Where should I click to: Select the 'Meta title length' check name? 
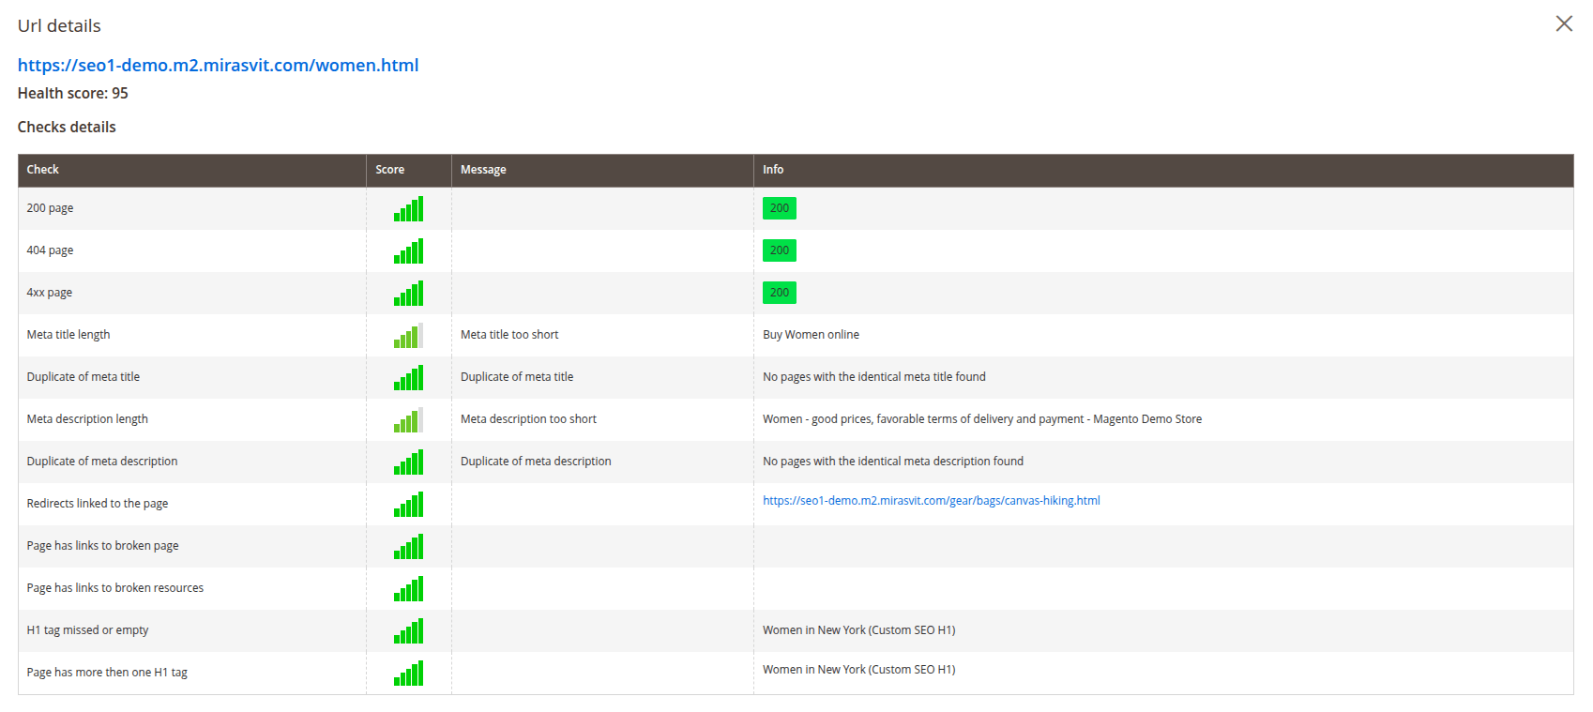pyautogui.click(x=68, y=335)
